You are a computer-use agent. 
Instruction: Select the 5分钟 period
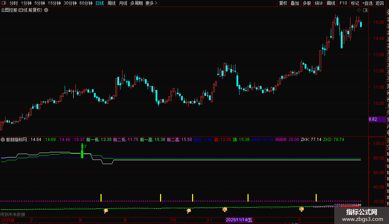(40, 3)
